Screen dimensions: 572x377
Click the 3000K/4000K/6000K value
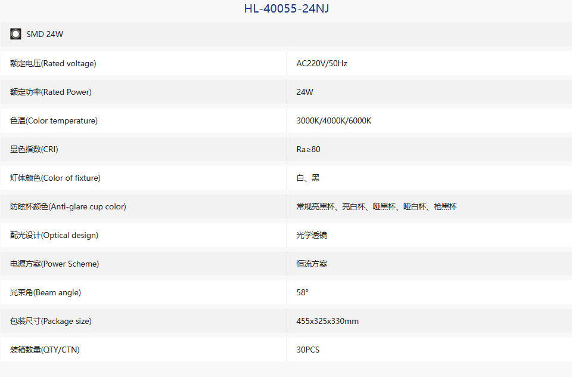click(334, 121)
